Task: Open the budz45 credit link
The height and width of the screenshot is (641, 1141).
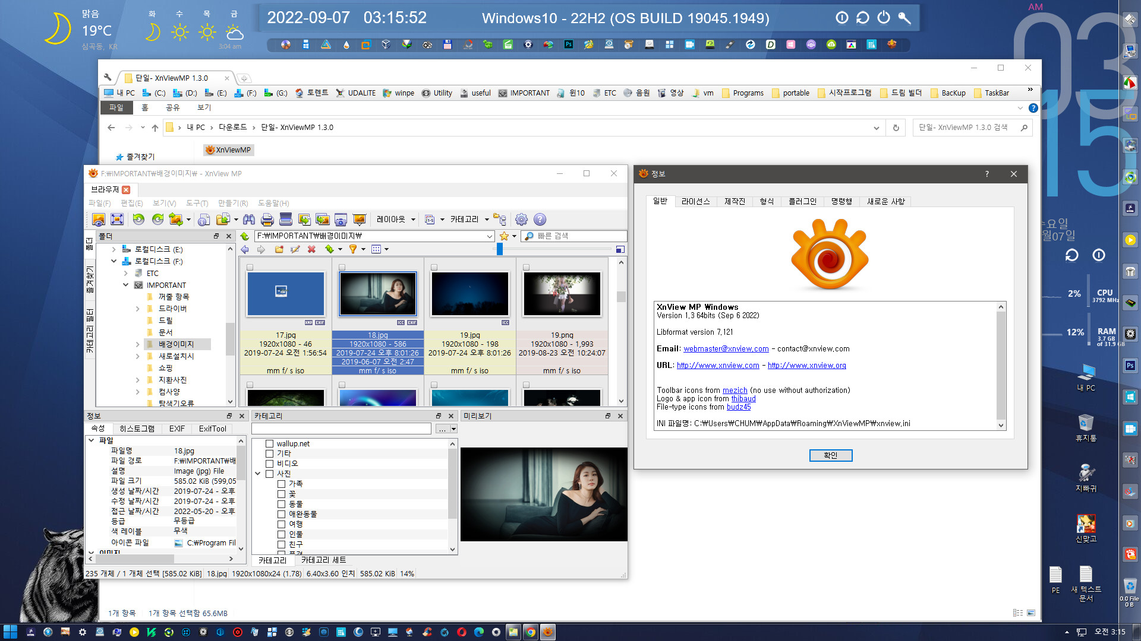Action: coord(739,407)
